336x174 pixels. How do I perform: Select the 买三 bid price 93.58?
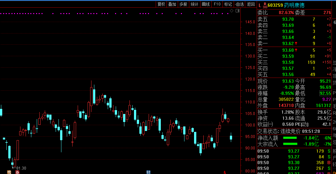tap(288, 62)
